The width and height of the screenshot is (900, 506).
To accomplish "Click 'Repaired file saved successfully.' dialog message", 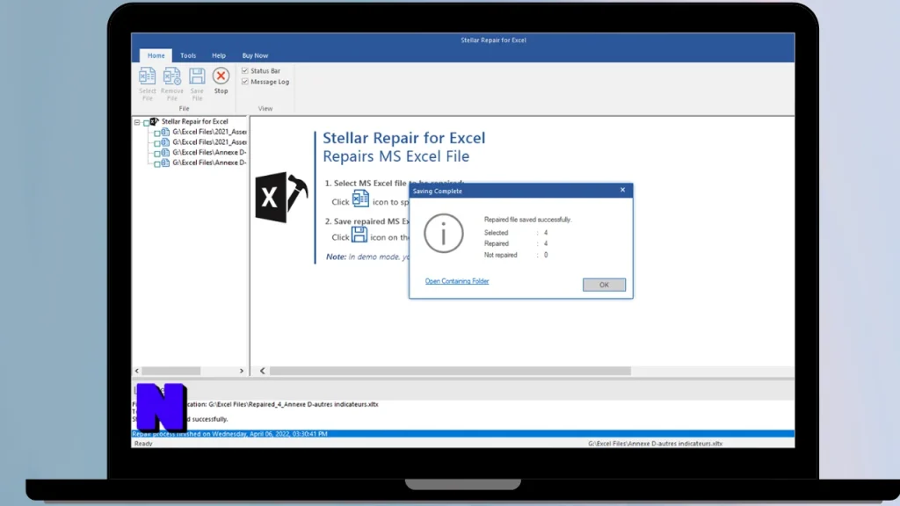I will 527,220.
